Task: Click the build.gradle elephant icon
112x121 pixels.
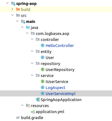Action: tap(18, 118)
